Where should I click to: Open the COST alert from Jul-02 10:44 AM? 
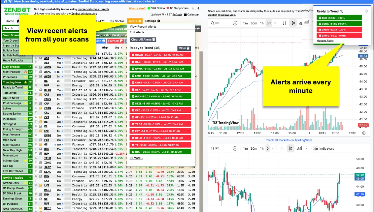[160, 83]
